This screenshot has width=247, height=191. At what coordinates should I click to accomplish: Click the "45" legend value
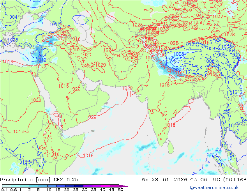[111, 189]
